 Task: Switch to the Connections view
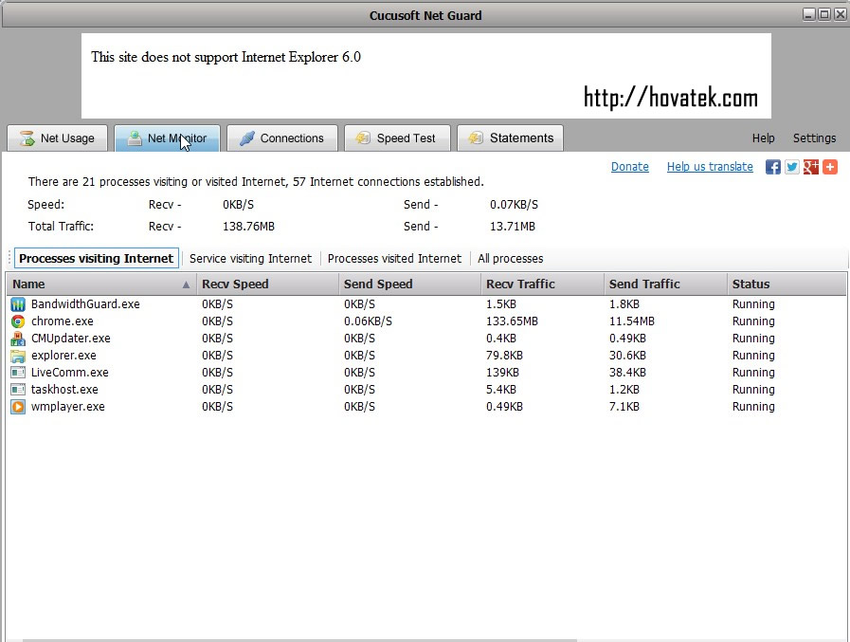281,138
